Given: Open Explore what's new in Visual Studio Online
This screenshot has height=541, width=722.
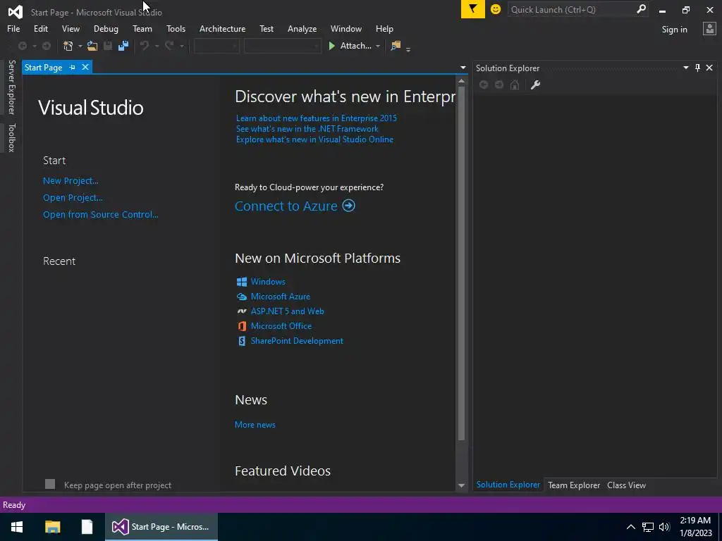Looking at the screenshot, I should coord(314,139).
